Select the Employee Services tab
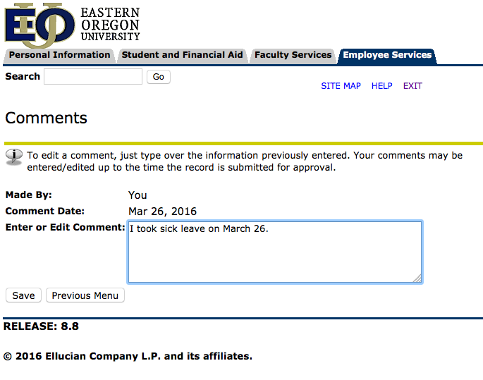The image size is (483, 380). [387, 55]
